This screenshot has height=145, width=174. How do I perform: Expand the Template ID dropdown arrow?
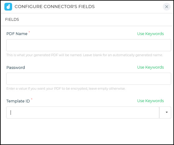click(x=165, y=112)
